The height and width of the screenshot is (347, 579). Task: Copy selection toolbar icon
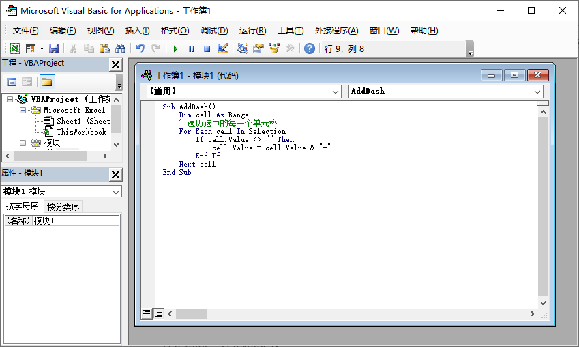(89, 48)
